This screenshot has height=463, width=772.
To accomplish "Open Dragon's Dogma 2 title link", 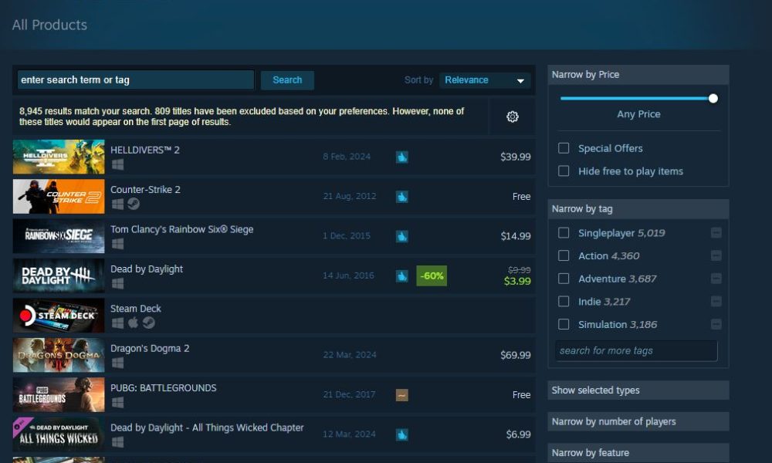I will click(x=150, y=348).
